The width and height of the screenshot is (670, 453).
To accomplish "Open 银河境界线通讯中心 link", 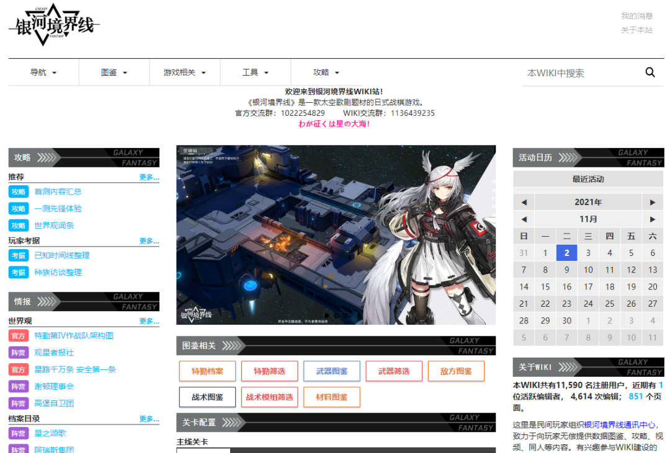I will pyautogui.click(x=620, y=425).
